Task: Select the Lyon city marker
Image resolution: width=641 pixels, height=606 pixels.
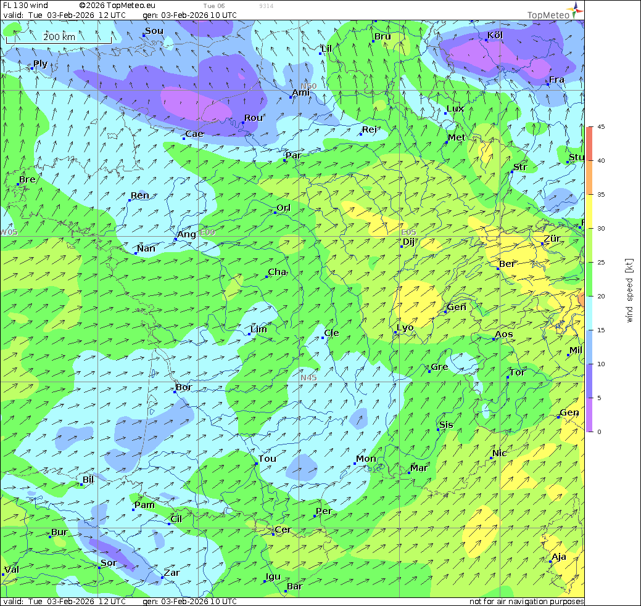Action: click(x=396, y=333)
